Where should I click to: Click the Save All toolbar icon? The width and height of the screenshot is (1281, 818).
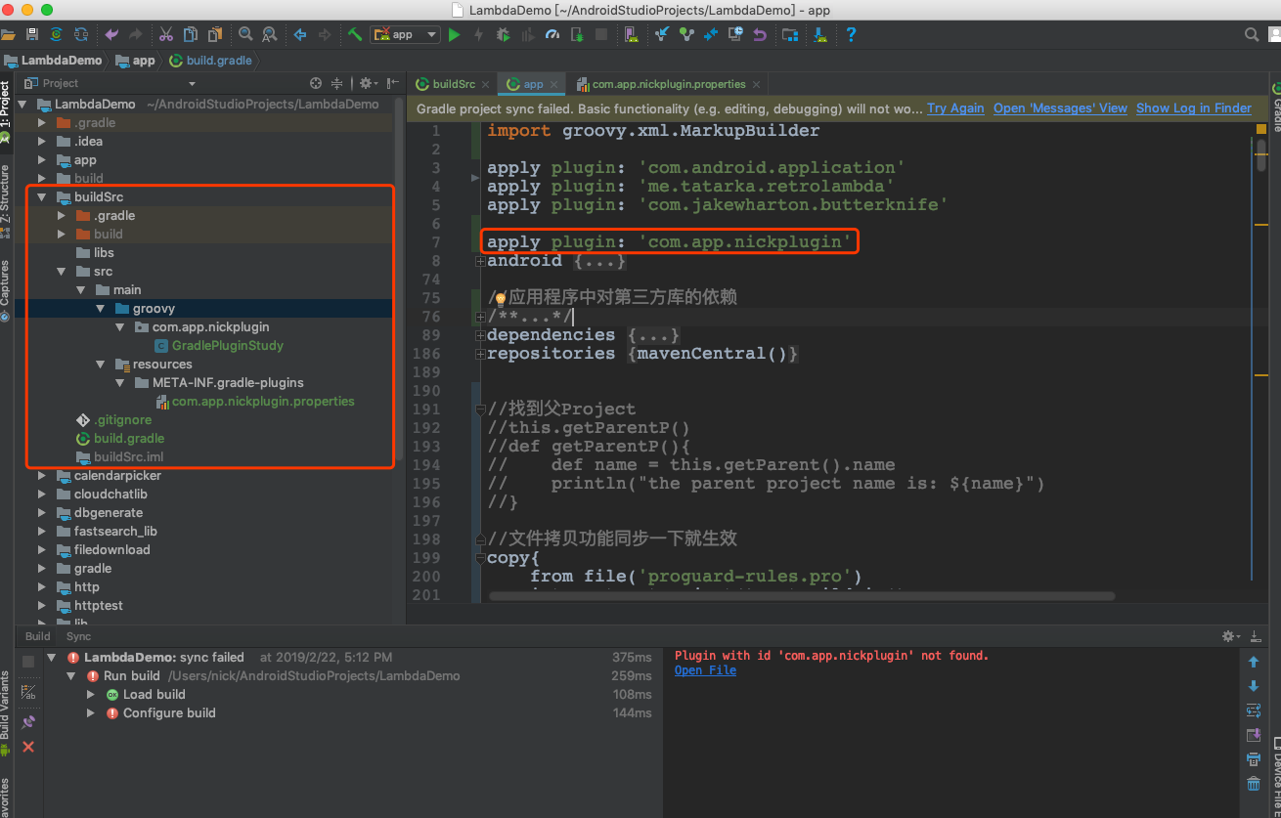pyautogui.click(x=31, y=34)
